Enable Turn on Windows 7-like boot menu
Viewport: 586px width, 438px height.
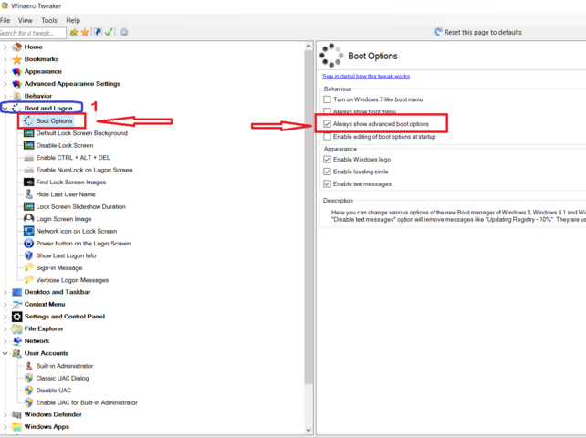327,99
